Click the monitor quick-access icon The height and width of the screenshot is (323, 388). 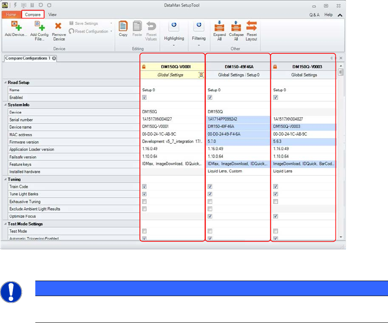click(x=24, y=5)
